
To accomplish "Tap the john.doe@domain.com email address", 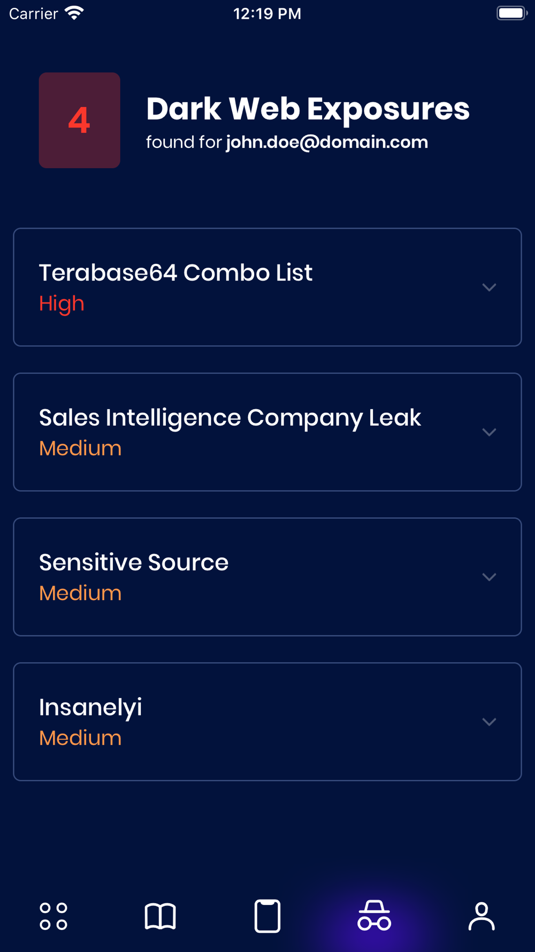I will coord(327,142).
